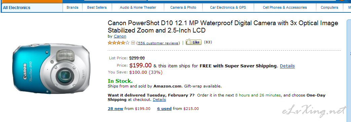Open One-Day Shipping Details link
Screen dimensions: 351x122
160,100
